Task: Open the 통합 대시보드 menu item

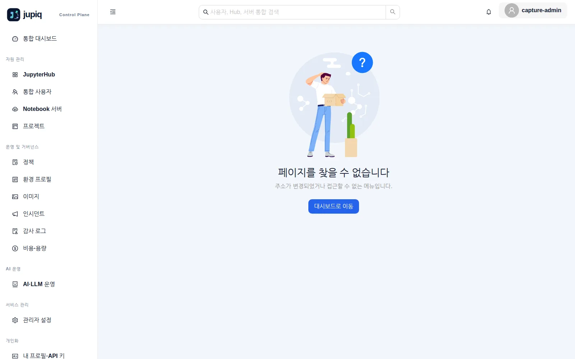Action: [49, 39]
